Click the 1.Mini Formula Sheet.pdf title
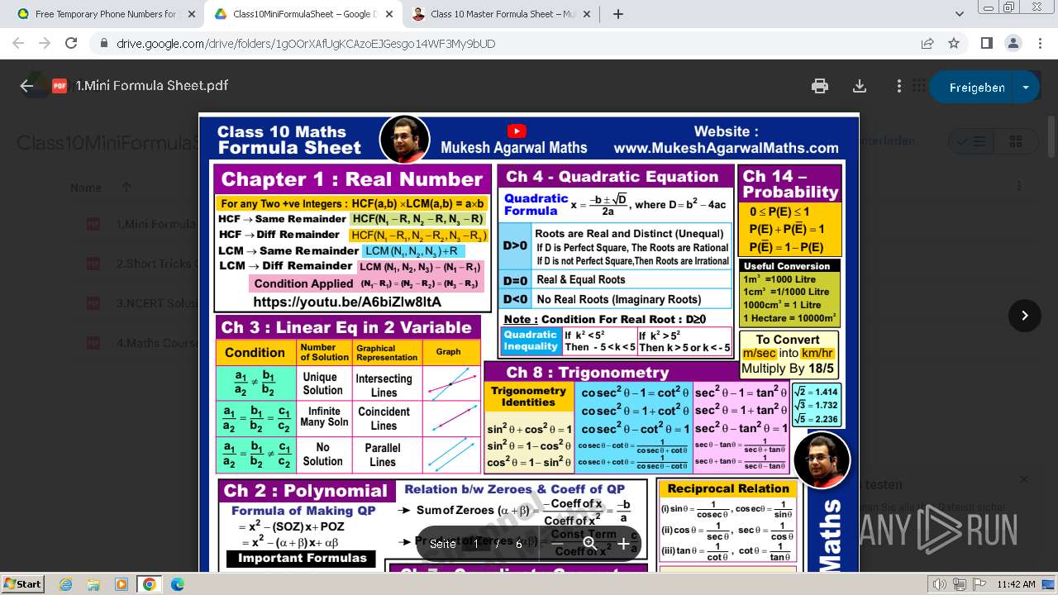Image resolution: width=1058 pixels, height=595 pixels. (x=152, y=86)
